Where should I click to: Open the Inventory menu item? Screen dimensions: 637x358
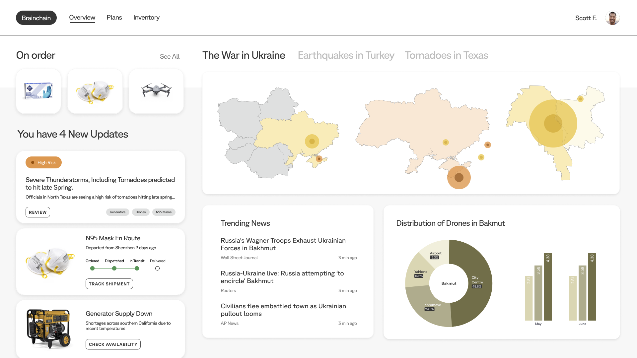pyautogui.click(x=146, y=18)
